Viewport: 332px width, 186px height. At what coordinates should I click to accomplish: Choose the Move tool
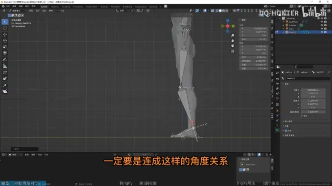[x=5, y=35]
